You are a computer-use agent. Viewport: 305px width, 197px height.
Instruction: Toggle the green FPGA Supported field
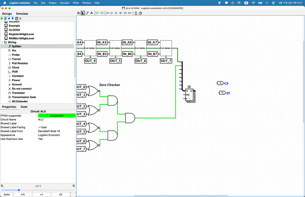pyautogui.click(x=57, y=116)
